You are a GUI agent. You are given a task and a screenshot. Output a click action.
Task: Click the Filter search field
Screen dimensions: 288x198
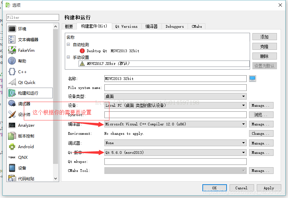33,17
